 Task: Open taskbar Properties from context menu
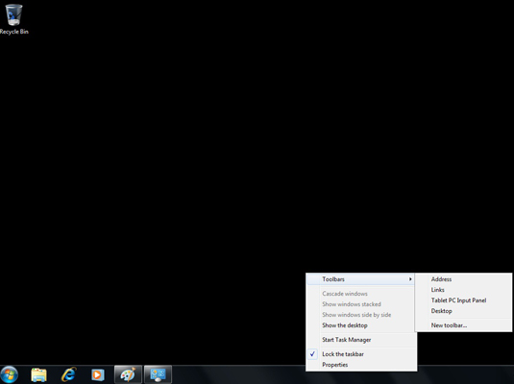click(x=361, y=365)
